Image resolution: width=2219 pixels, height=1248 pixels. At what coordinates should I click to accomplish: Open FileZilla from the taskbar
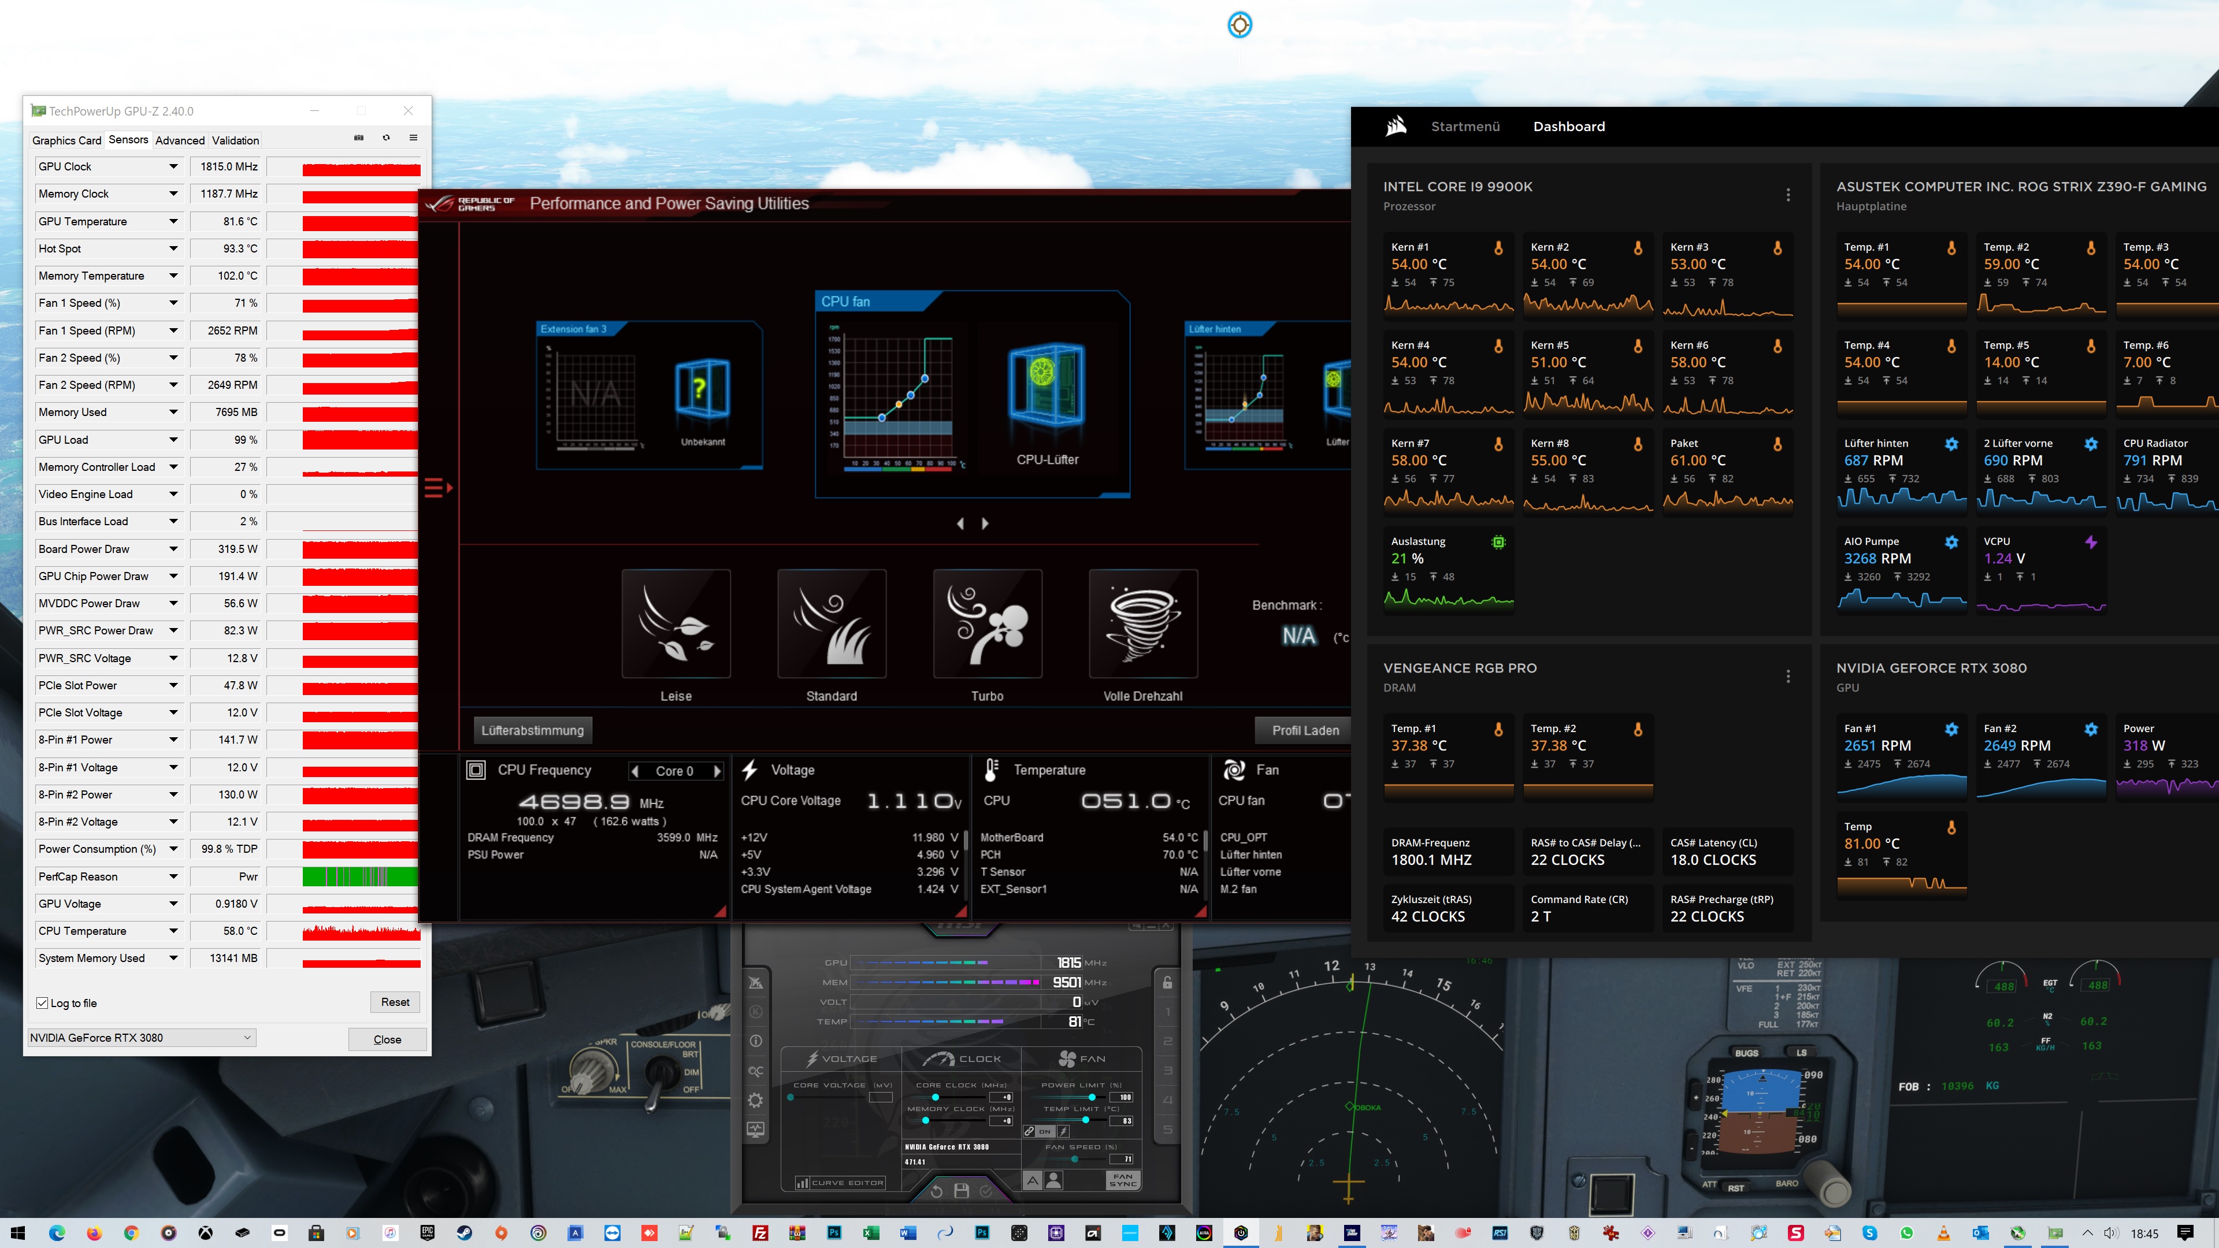(760, 1232)
